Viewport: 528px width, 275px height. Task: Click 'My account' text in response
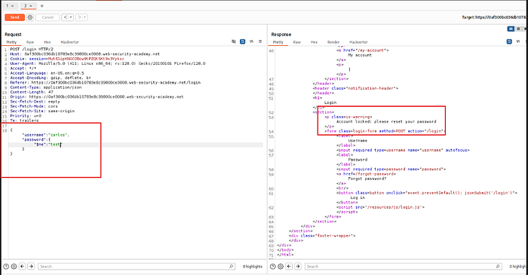(x=360, y=55)
